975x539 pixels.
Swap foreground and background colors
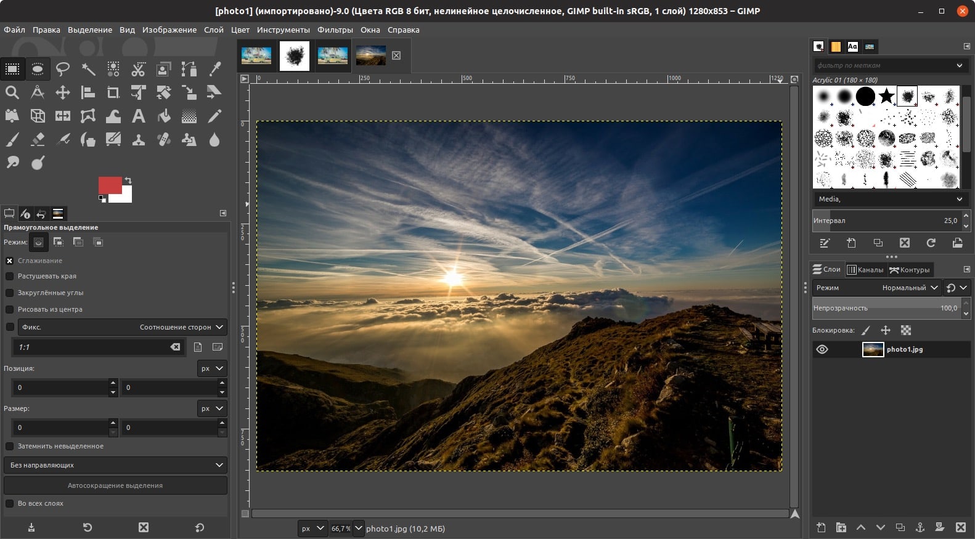tap(128, 180)
